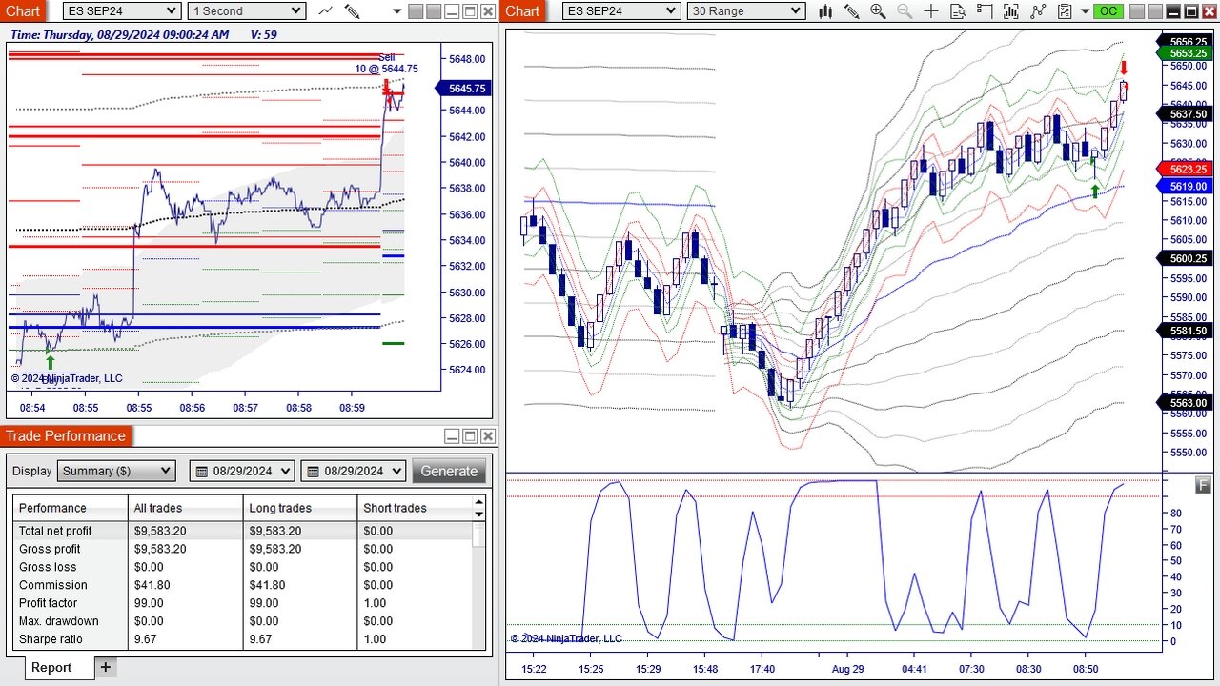Open the strategies icon in right chart

click(x=1065, y=11)
